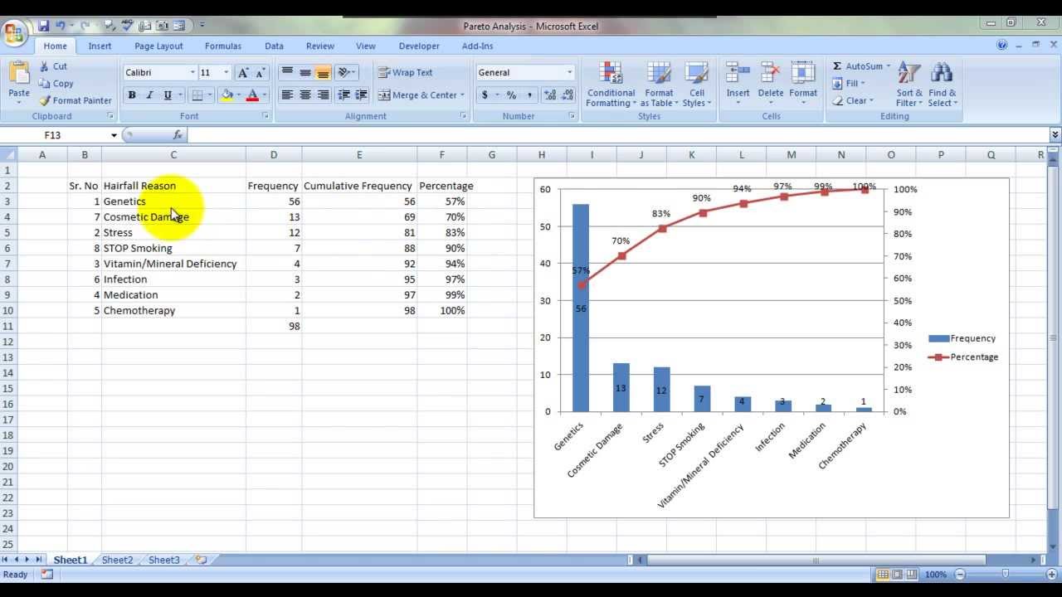Click Increase Decimal
This screenshot has height=597, width=1062.
click(550, 95)
